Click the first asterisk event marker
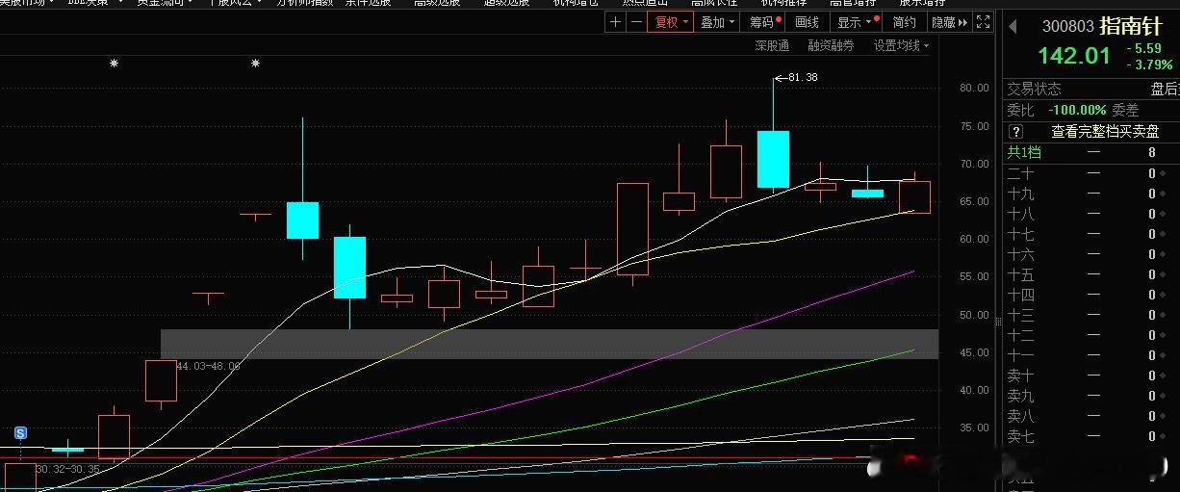Image resolution: width=1180 pixels, height=492 pixels. tap(114, 64)
